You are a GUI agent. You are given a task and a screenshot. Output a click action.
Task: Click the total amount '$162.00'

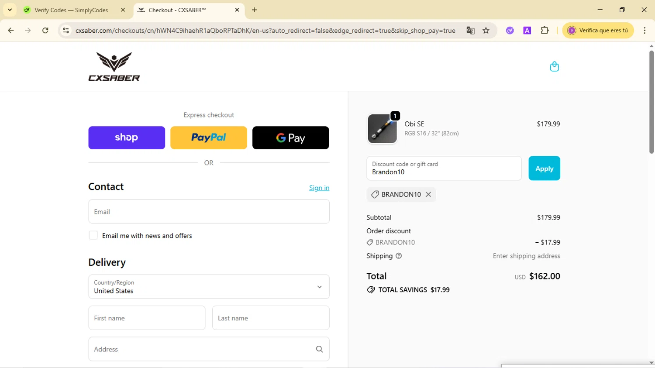click(545, 276)
